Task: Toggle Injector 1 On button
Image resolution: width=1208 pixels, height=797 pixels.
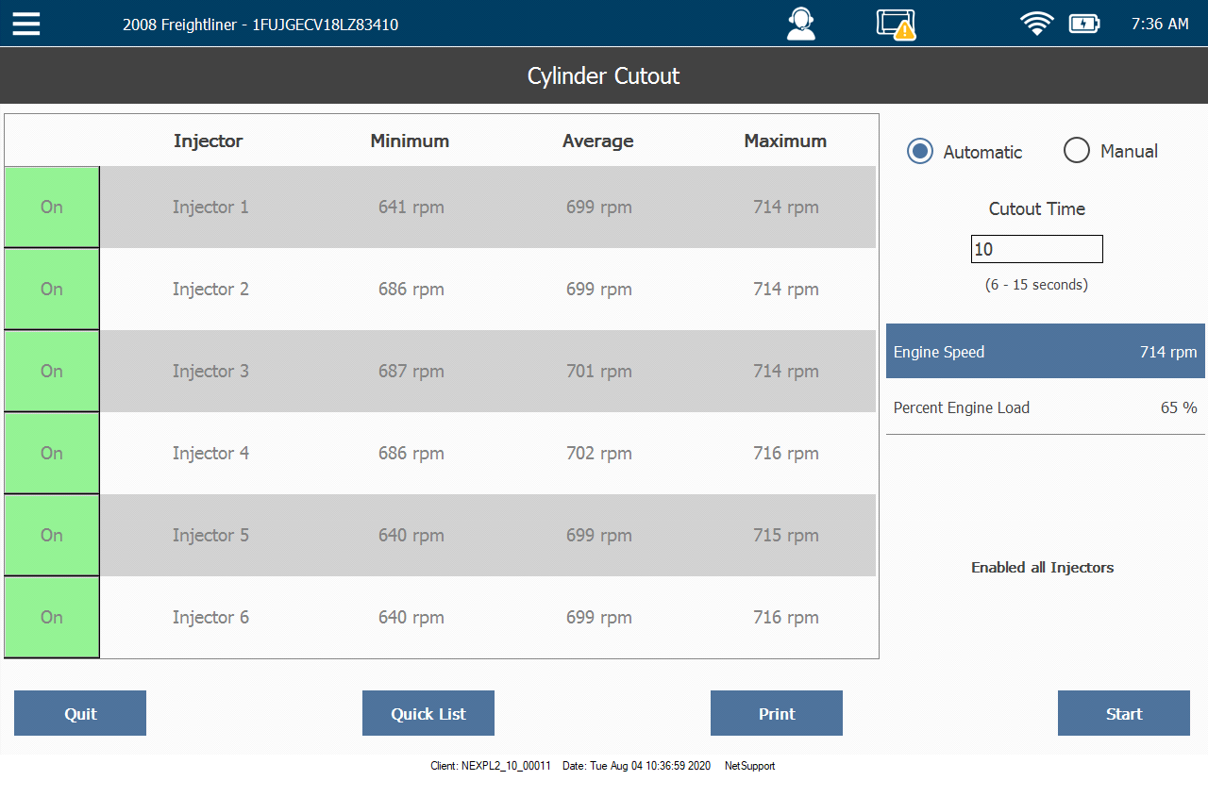Action: pyautogui.click(x=52, y=208)
